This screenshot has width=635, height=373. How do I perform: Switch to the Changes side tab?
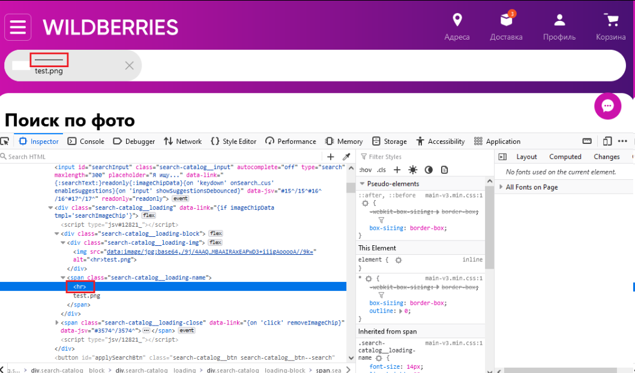tap(607, 157)
